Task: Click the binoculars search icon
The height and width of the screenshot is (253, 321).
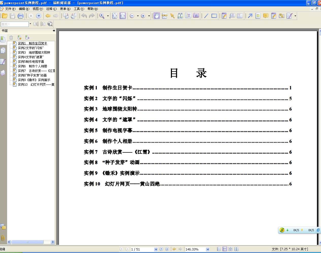Action: coord(180,16)
